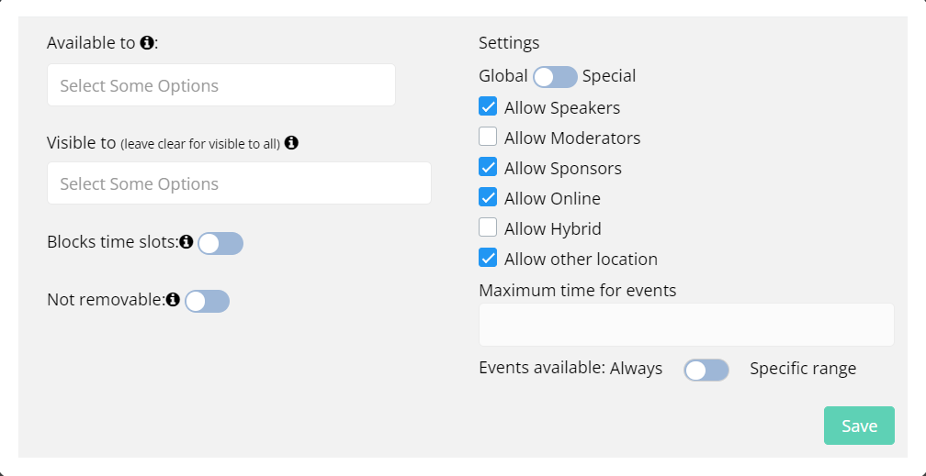Uncheck the Allow Speakers checkbox
The width and height of the screenshot is (926, 476).
tap(488, 106)
